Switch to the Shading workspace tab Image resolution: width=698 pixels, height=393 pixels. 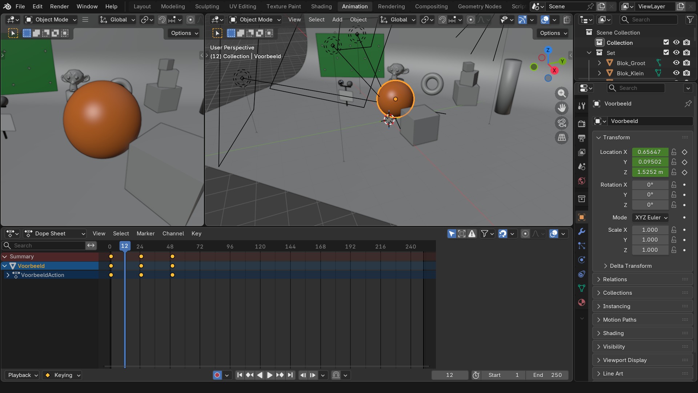pyautogui.click(x=321, y=7)
